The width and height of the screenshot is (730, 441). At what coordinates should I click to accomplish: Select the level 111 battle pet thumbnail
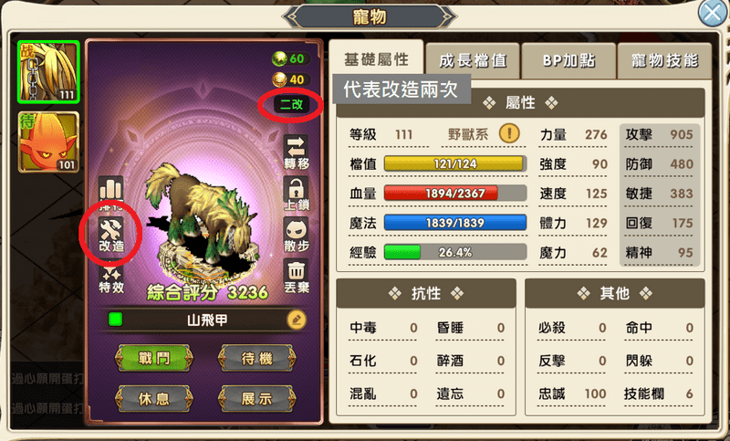pos(48,72)
